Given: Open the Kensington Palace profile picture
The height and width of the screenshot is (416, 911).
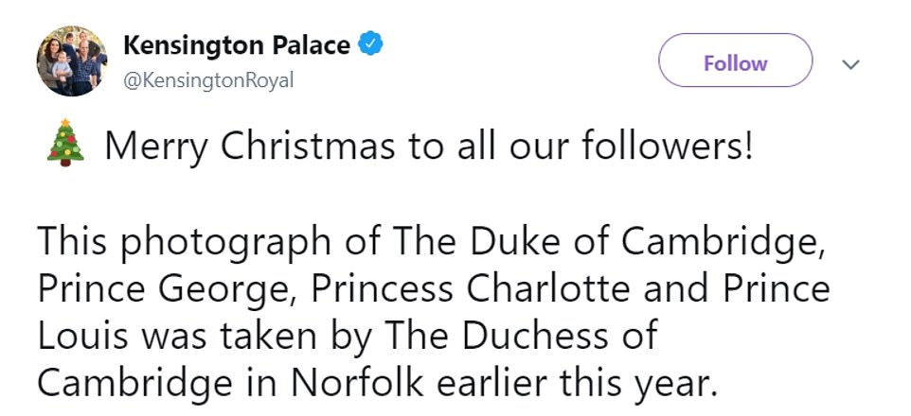Looking at the screenshot, I should pos(71,61).
